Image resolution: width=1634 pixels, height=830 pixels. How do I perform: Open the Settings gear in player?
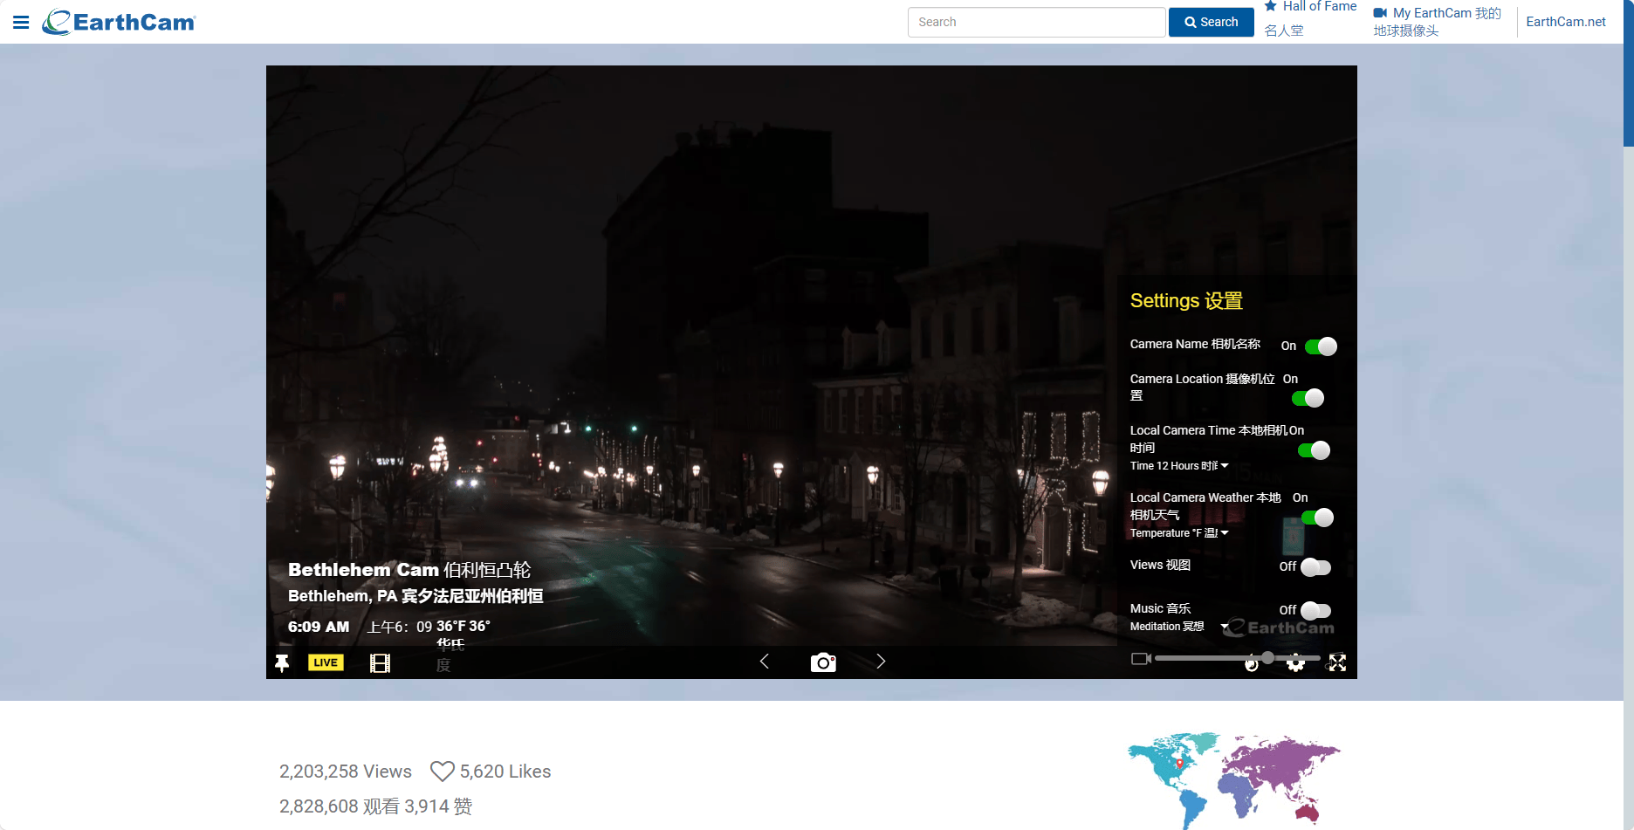coord(1295,663)
